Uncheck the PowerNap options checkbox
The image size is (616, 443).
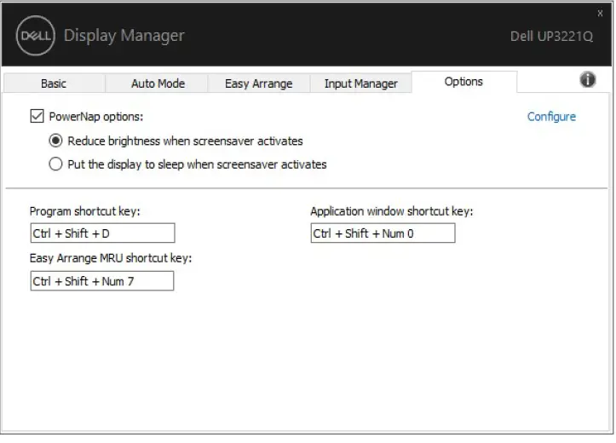(x=37, y=116)
